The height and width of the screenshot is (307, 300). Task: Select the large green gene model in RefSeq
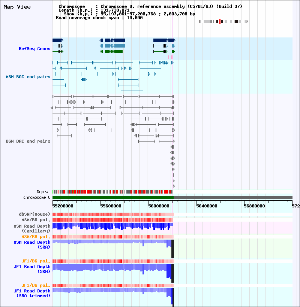click(114, 52)
